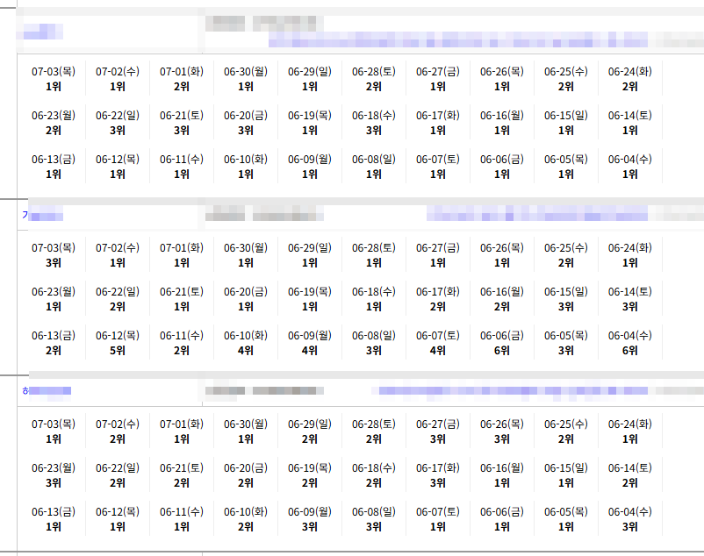Viewport: 704px width, 556px height.
Task: Click the 06-21(토) cell showing 2위
Action: pyautogui.click(x=182, y=475)
